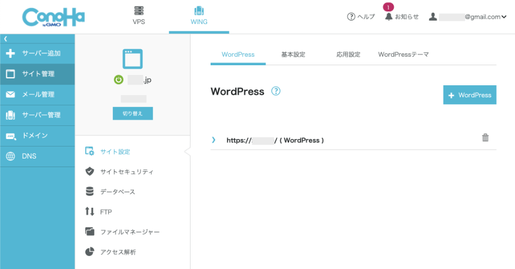
Task: Select the WordPress tab
Action: 238,54
